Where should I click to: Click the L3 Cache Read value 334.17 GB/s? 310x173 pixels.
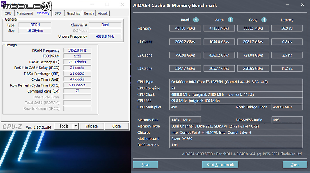[x=185, y=68]
